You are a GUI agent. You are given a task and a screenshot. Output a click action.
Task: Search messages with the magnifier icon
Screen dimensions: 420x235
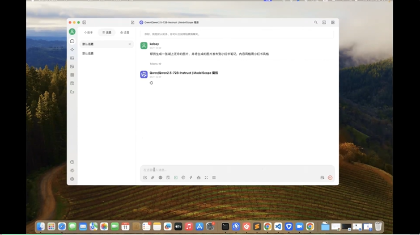(316, 22)
